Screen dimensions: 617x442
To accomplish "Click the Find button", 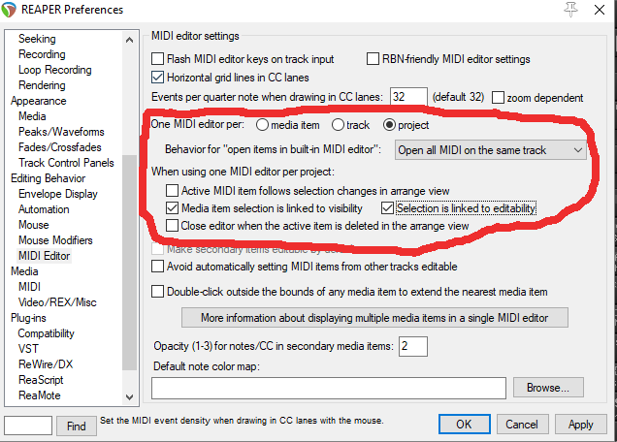I will [77, 426].
